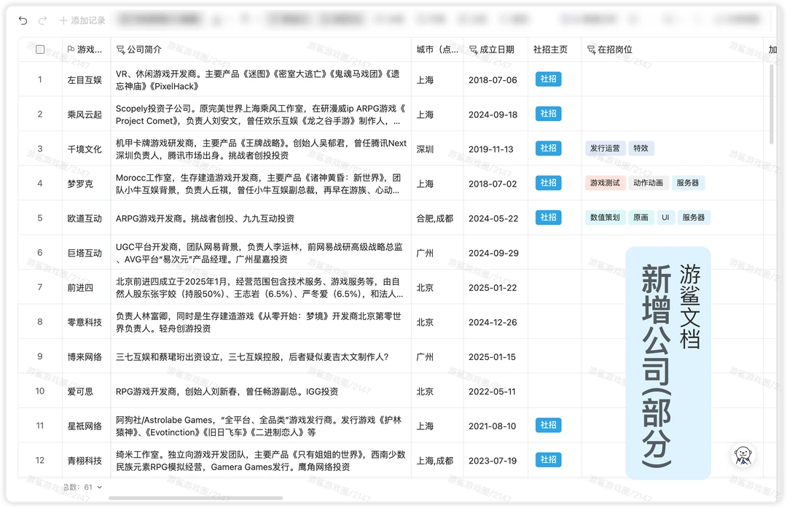
Task: Select company name cell 星祇网络
Action: 86,426
